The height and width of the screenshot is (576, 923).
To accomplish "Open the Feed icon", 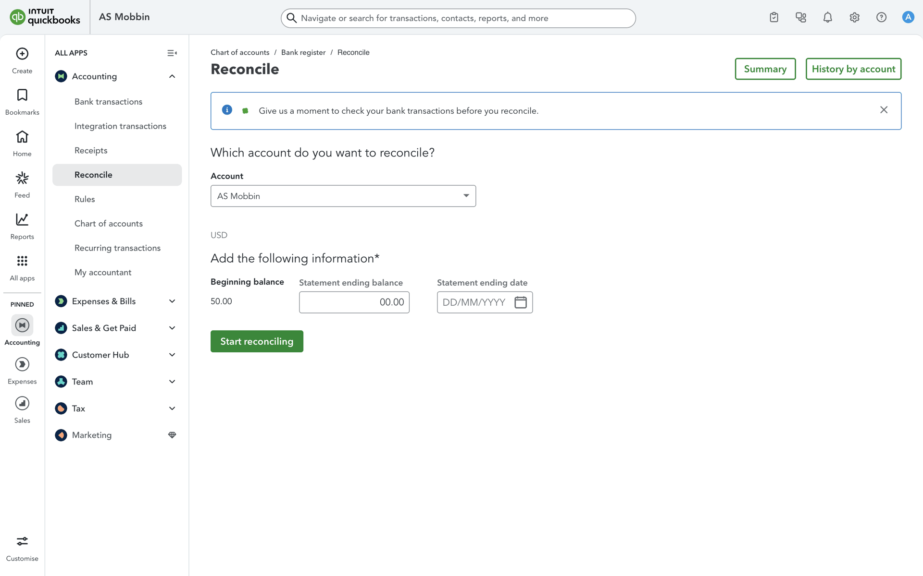I will click(x=22, y=178).
